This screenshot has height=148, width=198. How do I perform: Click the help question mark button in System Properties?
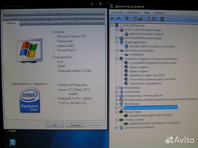click(92, 4)
